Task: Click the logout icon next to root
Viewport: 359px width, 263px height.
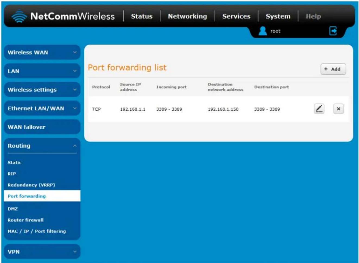Action: 333,31
